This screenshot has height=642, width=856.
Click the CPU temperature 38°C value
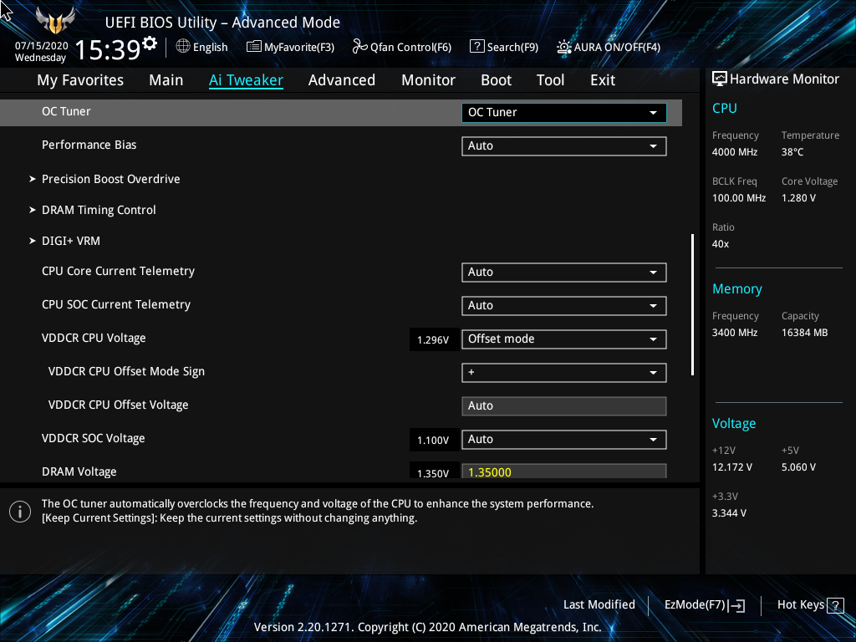click(x=792, y=152)
